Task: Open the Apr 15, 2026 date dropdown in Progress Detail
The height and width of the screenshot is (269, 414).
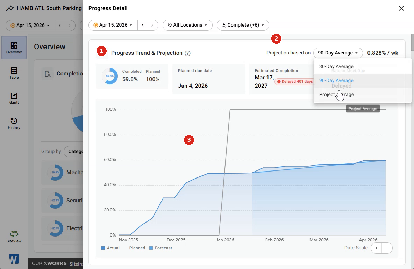Action: (x=113, y=25)
